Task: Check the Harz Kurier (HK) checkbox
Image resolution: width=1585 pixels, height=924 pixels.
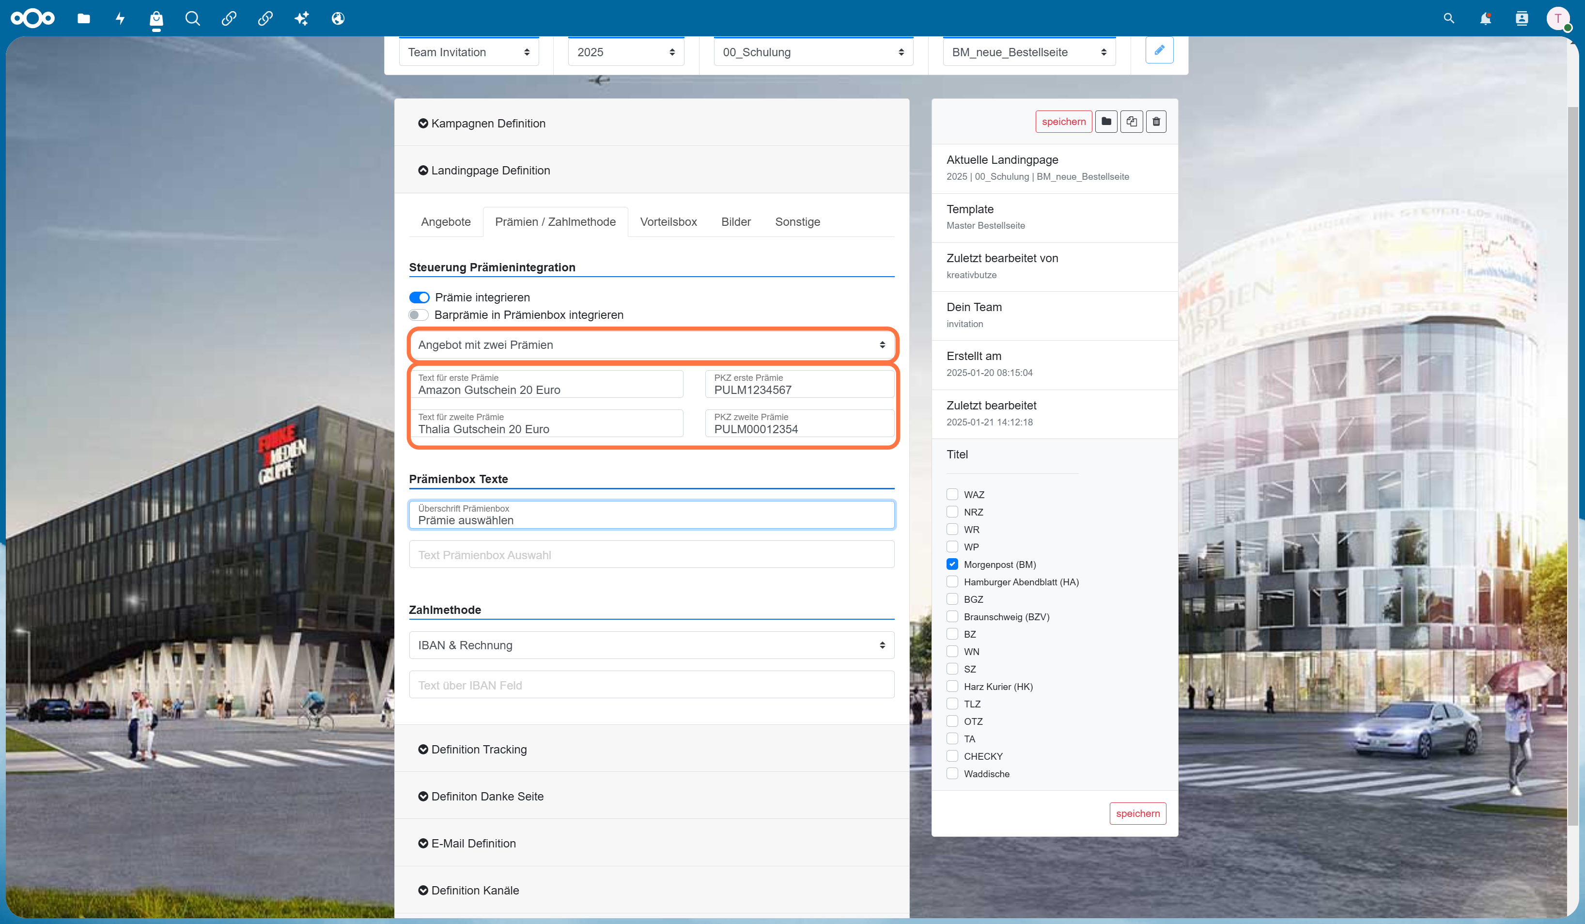Action: coord(952,686)
